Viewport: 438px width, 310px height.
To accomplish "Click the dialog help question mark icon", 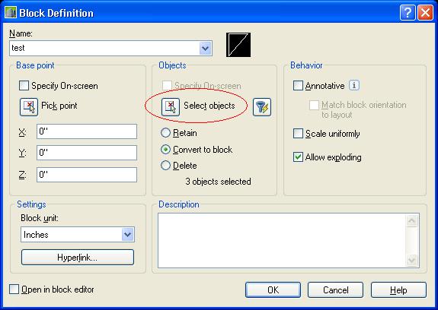I will (x=408, y=12).
